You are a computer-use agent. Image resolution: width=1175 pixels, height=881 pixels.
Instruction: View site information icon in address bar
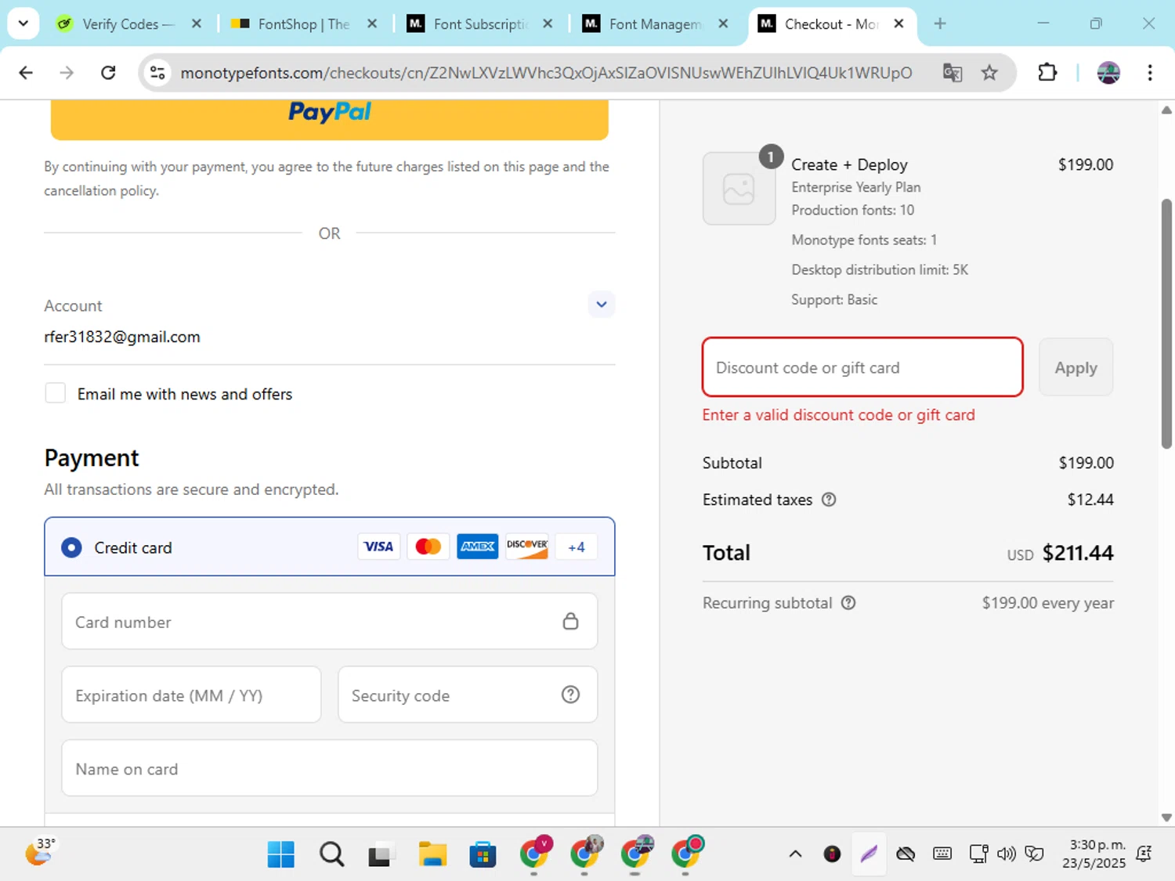point(157,73)
